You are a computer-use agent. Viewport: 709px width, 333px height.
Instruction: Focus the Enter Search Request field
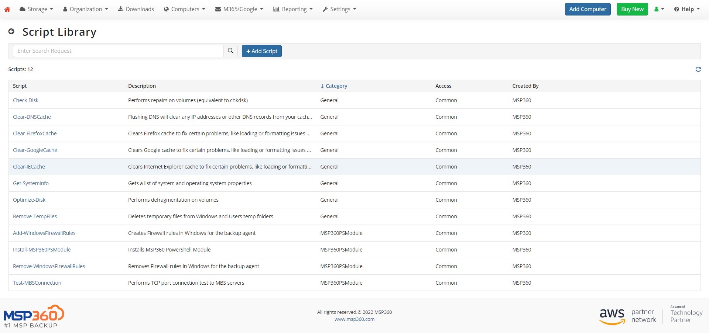pyautogui.click(x=118, y=51)
